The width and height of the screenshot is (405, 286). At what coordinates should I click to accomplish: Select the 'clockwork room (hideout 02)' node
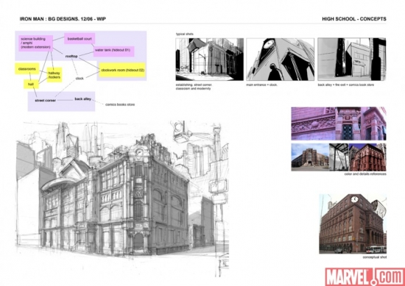[122, 70]
